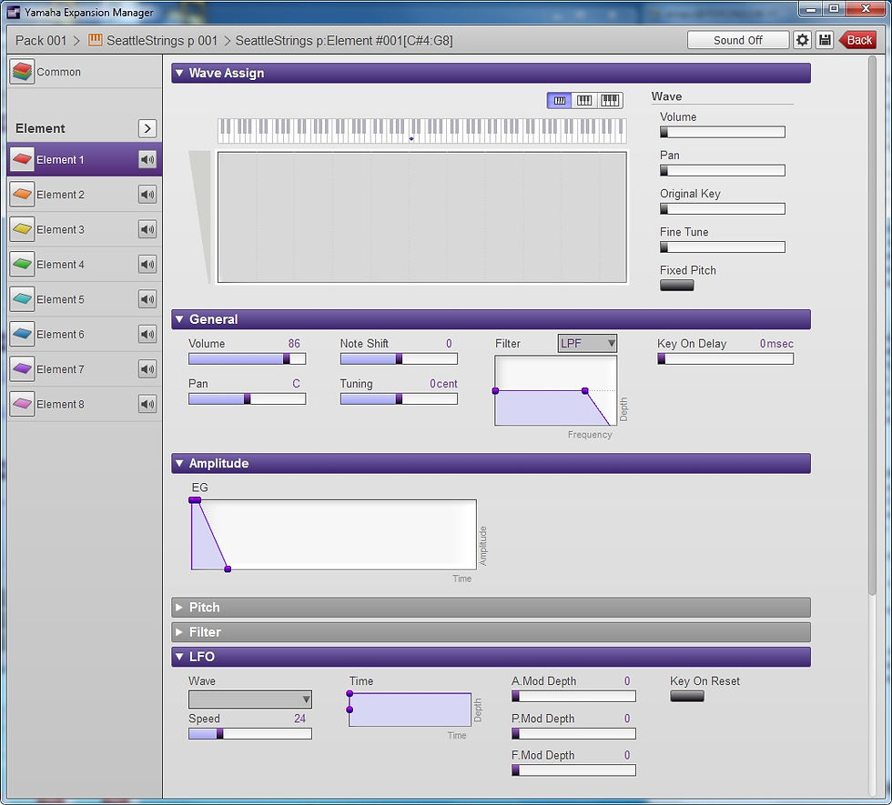
Task: Switch to small keyboard view icon
Action: pos(560,101)
